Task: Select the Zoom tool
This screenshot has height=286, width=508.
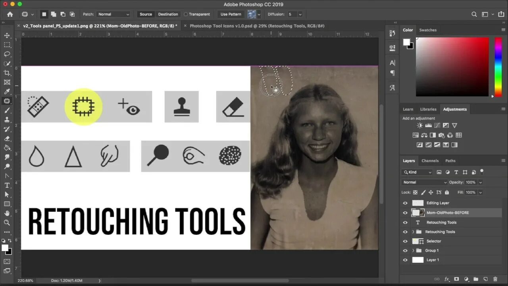Action: click(7, 222)
